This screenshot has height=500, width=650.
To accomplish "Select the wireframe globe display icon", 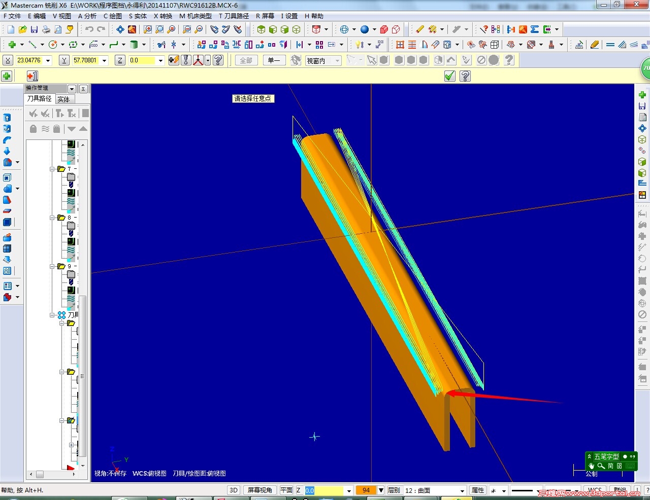I will pos(344,29).
